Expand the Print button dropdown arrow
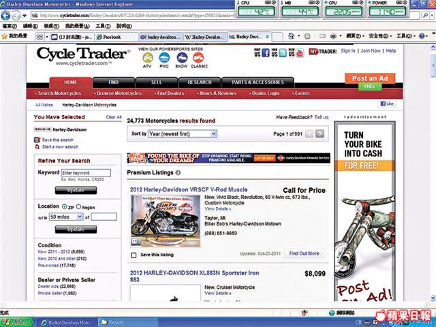The image size is (436, 327). click(x=341, y=36)
